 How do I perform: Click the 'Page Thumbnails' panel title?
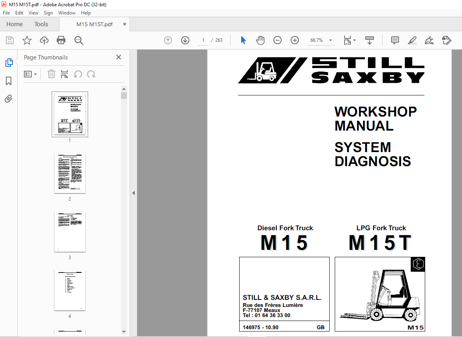tap(46, 57)
